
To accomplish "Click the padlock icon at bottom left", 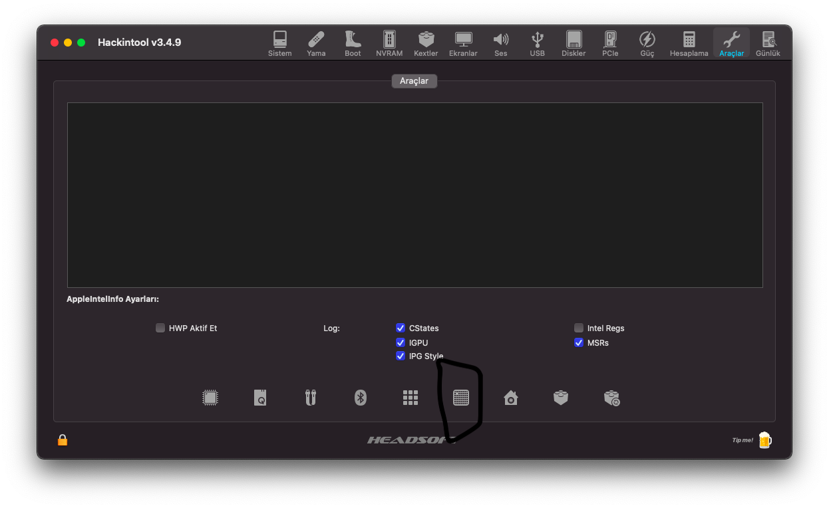I will pos(63,440).
